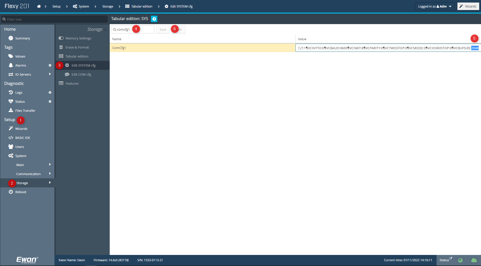Open Files Transfer page
Viewport: 481px width, 266px height.
(25, 111)
